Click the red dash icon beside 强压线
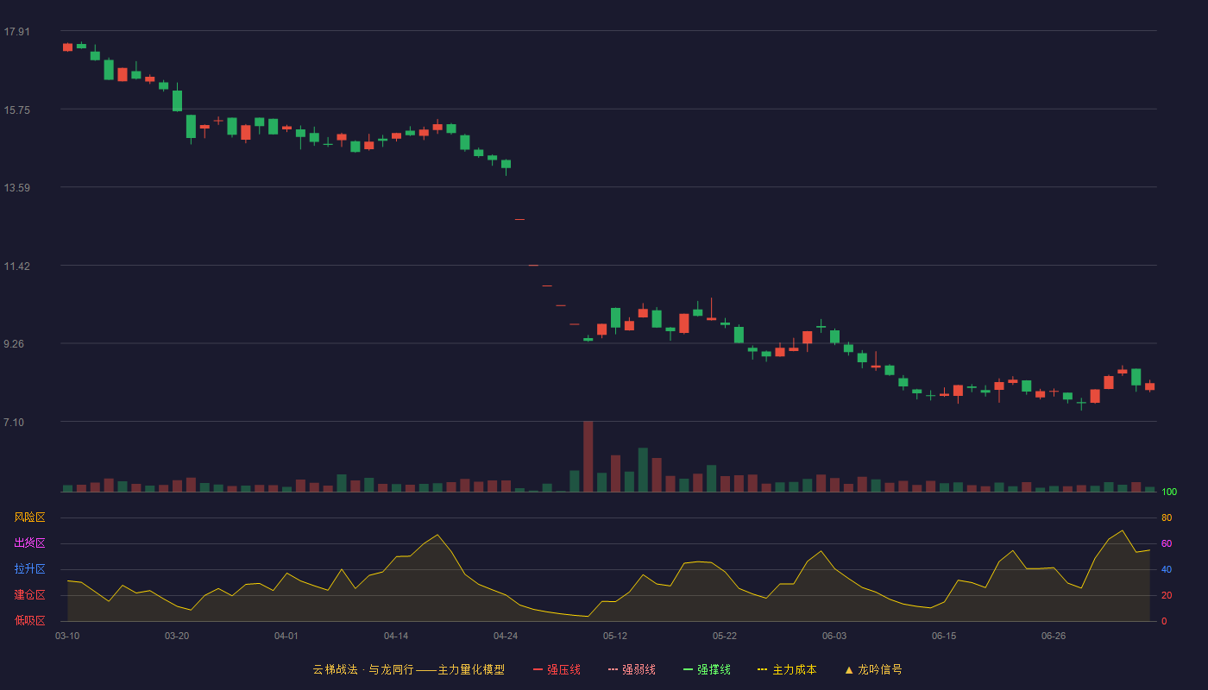Viewport: 1208px width, 690px height. tap(538, 669)
